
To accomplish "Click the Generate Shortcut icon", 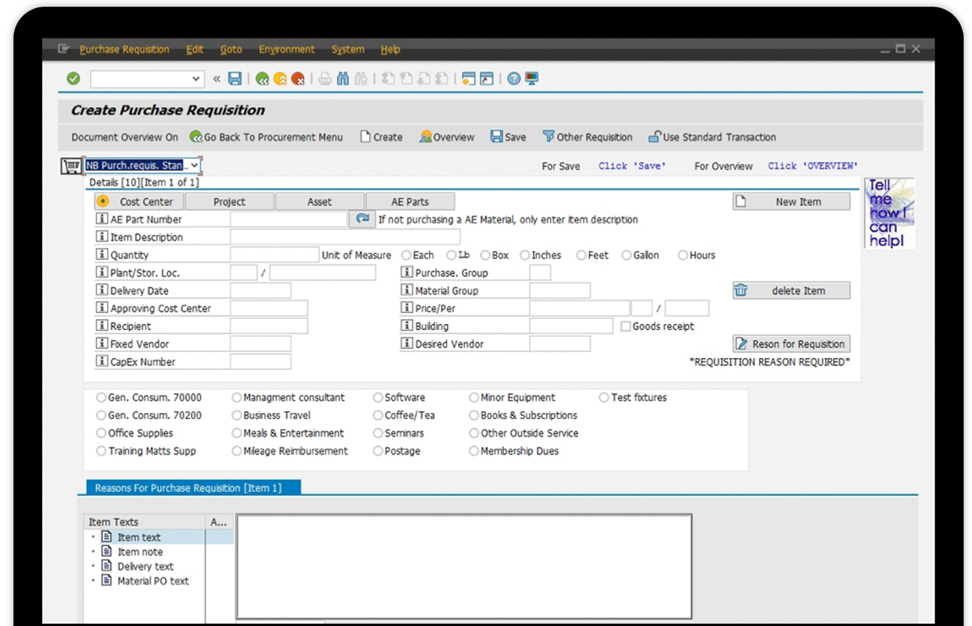I will pyautogui.click(x=486, y=79).
